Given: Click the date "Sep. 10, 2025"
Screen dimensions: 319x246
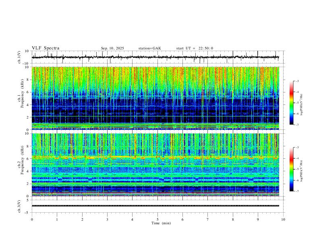Looking at the screenshot, I should [x=112, y=48].
